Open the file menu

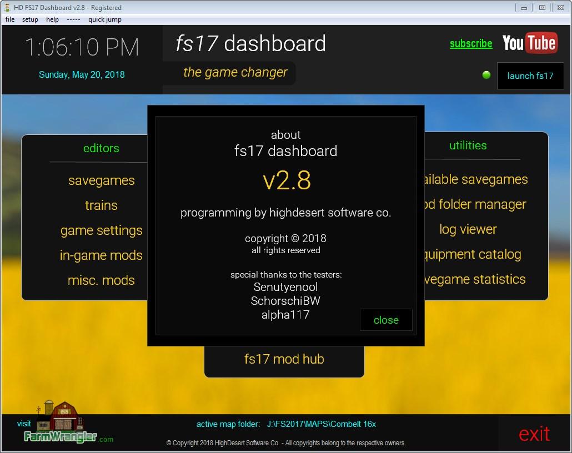pos(10,19)
